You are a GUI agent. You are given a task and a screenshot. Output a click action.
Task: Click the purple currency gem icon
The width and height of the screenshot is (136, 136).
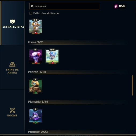point(116,6)
